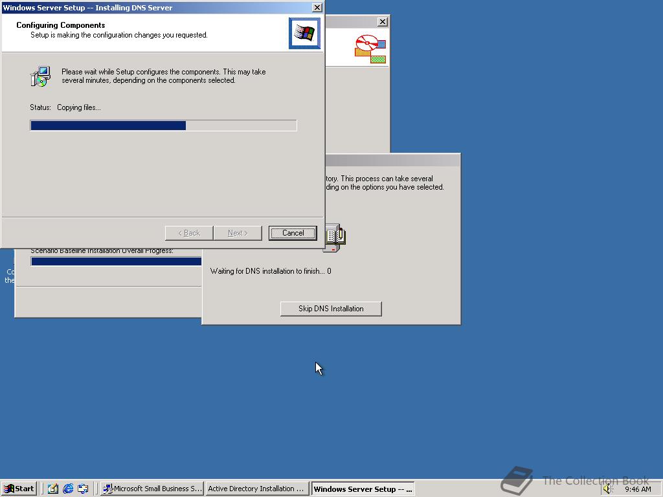Click 'Setup is making the configuration changes' text
The image size is (663, 497).
(119, 35)
